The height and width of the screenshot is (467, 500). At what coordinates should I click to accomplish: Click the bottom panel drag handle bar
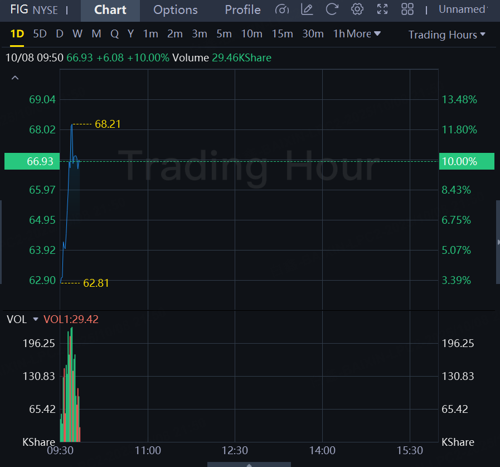pos(249,464)
